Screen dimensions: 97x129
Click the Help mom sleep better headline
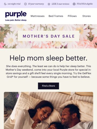click(48, 58)
